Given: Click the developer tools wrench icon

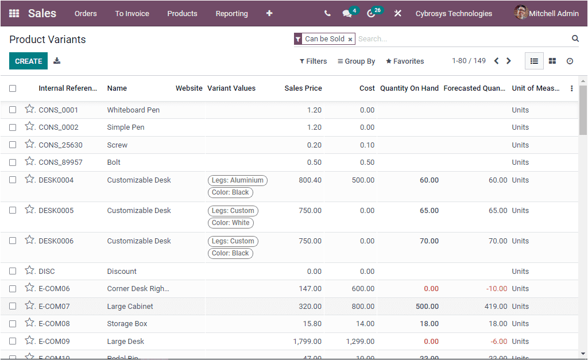Looking at the screenshot, I should pos(398,13).
